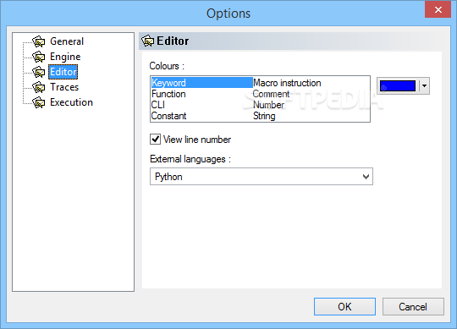Click the Editor header panel icon
The width and height of the screenshot is (457, 329).
[148, 41]
